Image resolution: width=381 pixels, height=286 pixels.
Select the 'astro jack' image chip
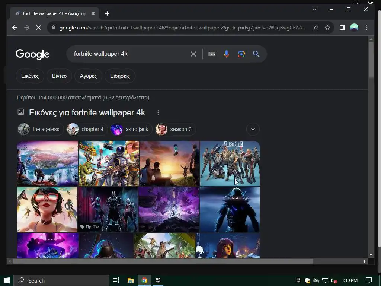pyautogui.click(x=131, y=129)
